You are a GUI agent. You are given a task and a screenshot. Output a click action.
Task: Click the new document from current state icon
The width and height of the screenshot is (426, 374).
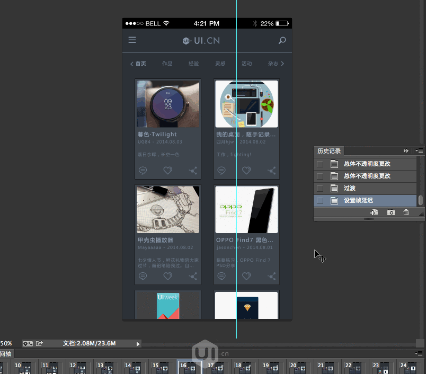click(374, 212)
